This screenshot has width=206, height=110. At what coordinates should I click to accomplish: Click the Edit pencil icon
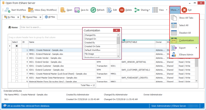(109, 10)
